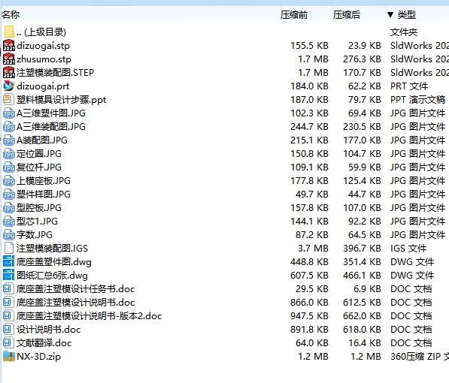Image resolution: width=449 pixels, height=383 pixels.
Task: Select the dizuogai.stp SolidWorks icon
Action: 9,46
